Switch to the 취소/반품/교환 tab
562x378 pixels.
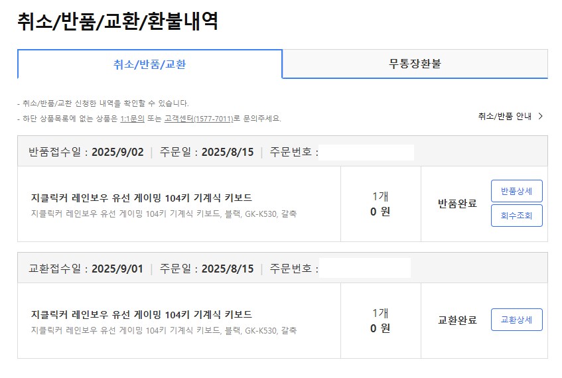click(149, 64)
